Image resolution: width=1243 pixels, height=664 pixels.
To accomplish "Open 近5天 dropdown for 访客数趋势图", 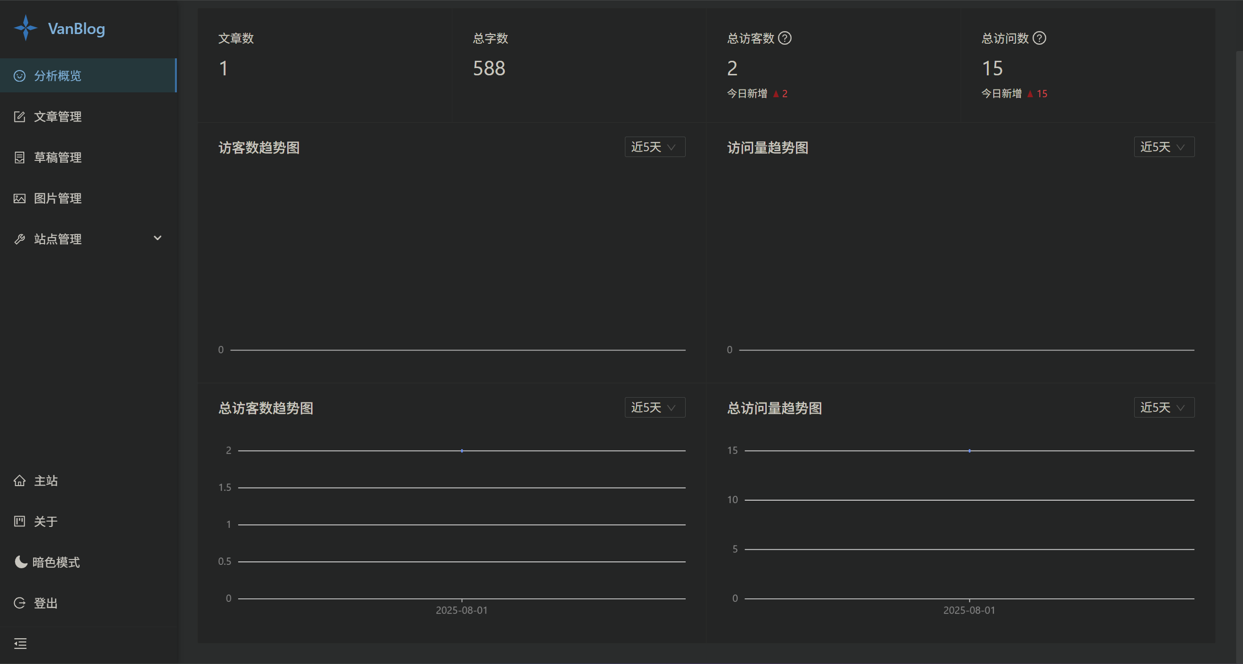I will coord(655,147).
